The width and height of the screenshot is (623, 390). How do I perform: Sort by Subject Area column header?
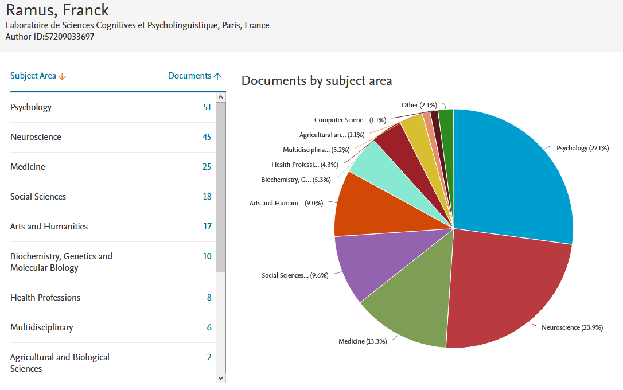pos(33,76)
